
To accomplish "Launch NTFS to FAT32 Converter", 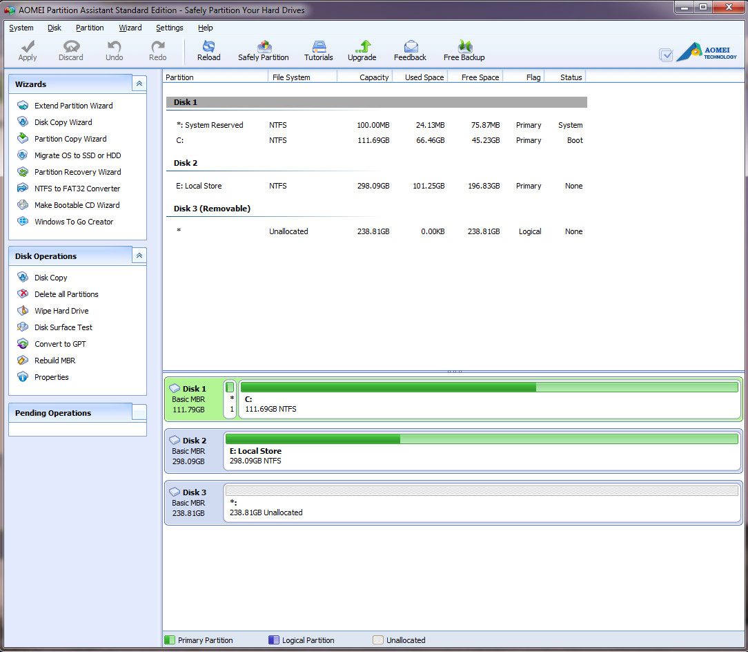I will point(77,189).
